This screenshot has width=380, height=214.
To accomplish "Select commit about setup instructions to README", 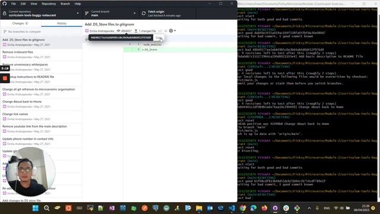I will [x=41, y=79].
